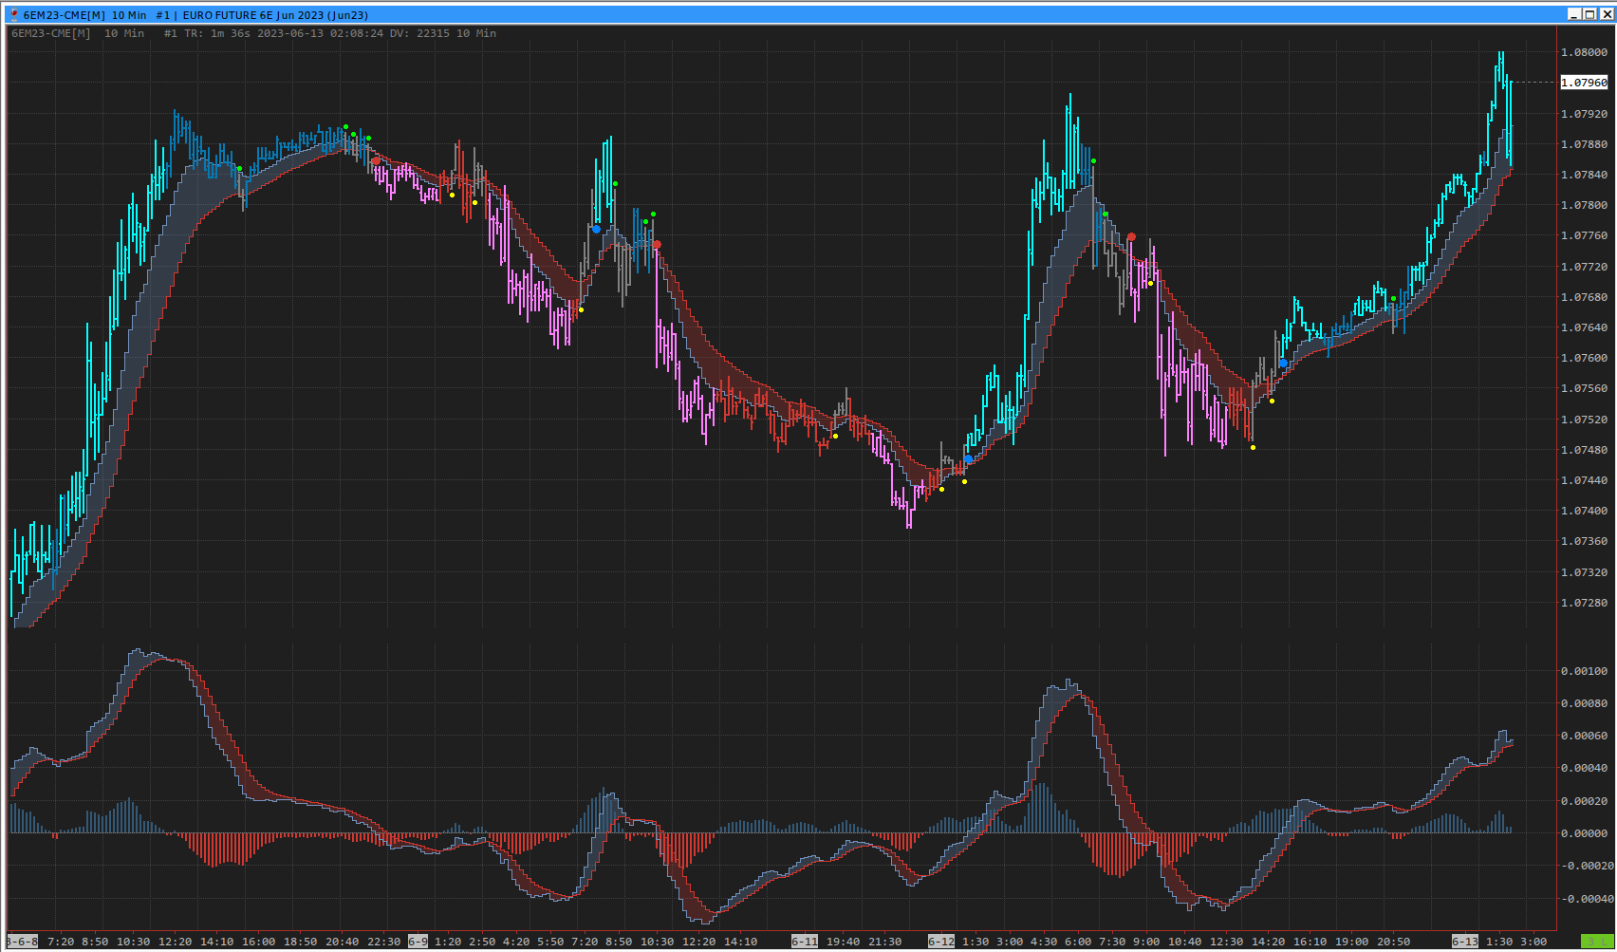This screenshot has height=952, width=1617.
Task: Click the 16:00 time axis label
Action: pos(258,942)
